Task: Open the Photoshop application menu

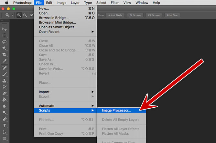Action: pyautogui.click(x=22, y=3)
